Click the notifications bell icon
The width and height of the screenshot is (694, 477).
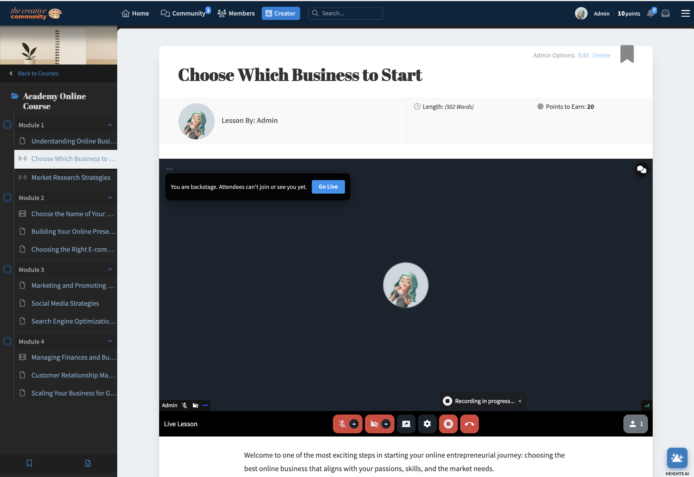650,13
